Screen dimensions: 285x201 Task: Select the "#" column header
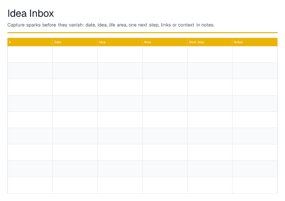30,42
